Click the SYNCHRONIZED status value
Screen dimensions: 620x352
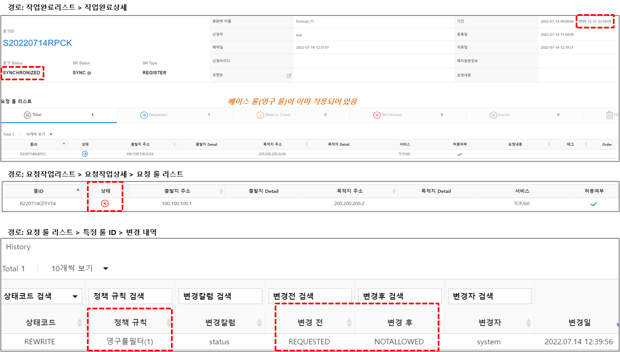[22, 73]
